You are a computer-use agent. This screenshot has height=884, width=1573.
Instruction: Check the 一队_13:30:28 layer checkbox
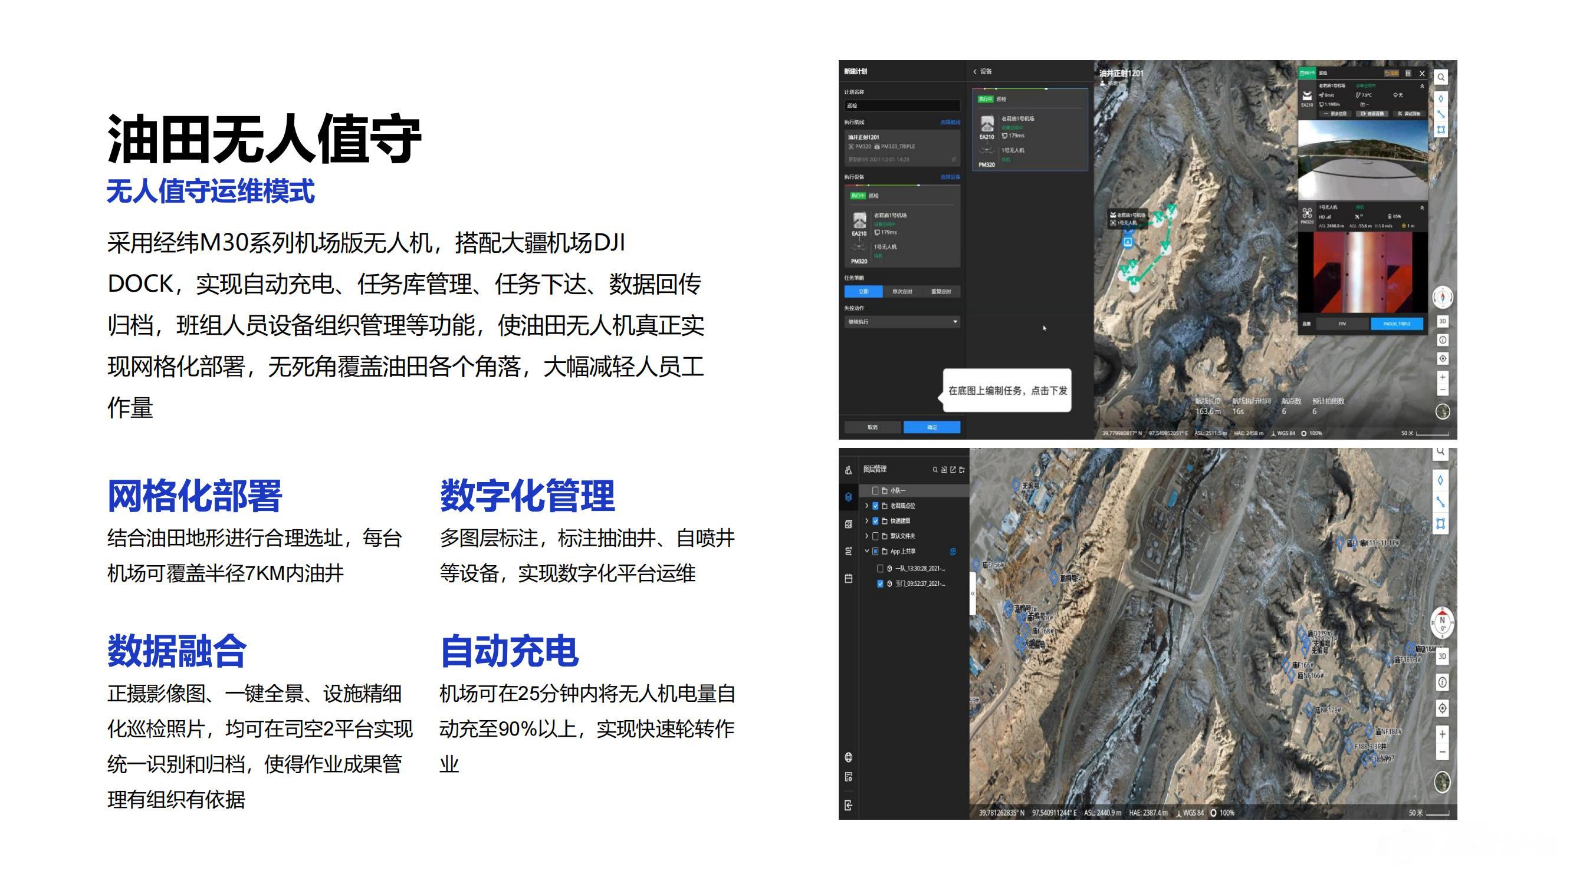click(880, 569)
